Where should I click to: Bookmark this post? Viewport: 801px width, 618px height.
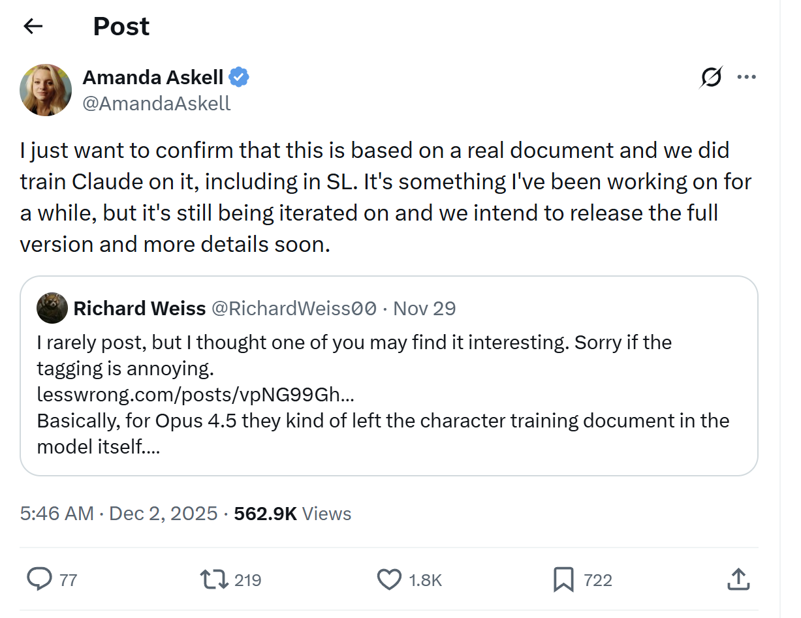[x=563, y=579]
